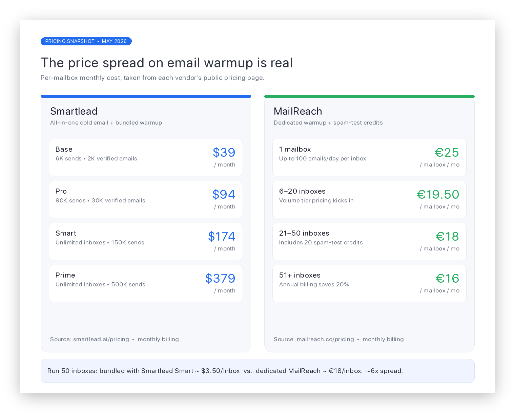Click the €25 price

point(447,152)
